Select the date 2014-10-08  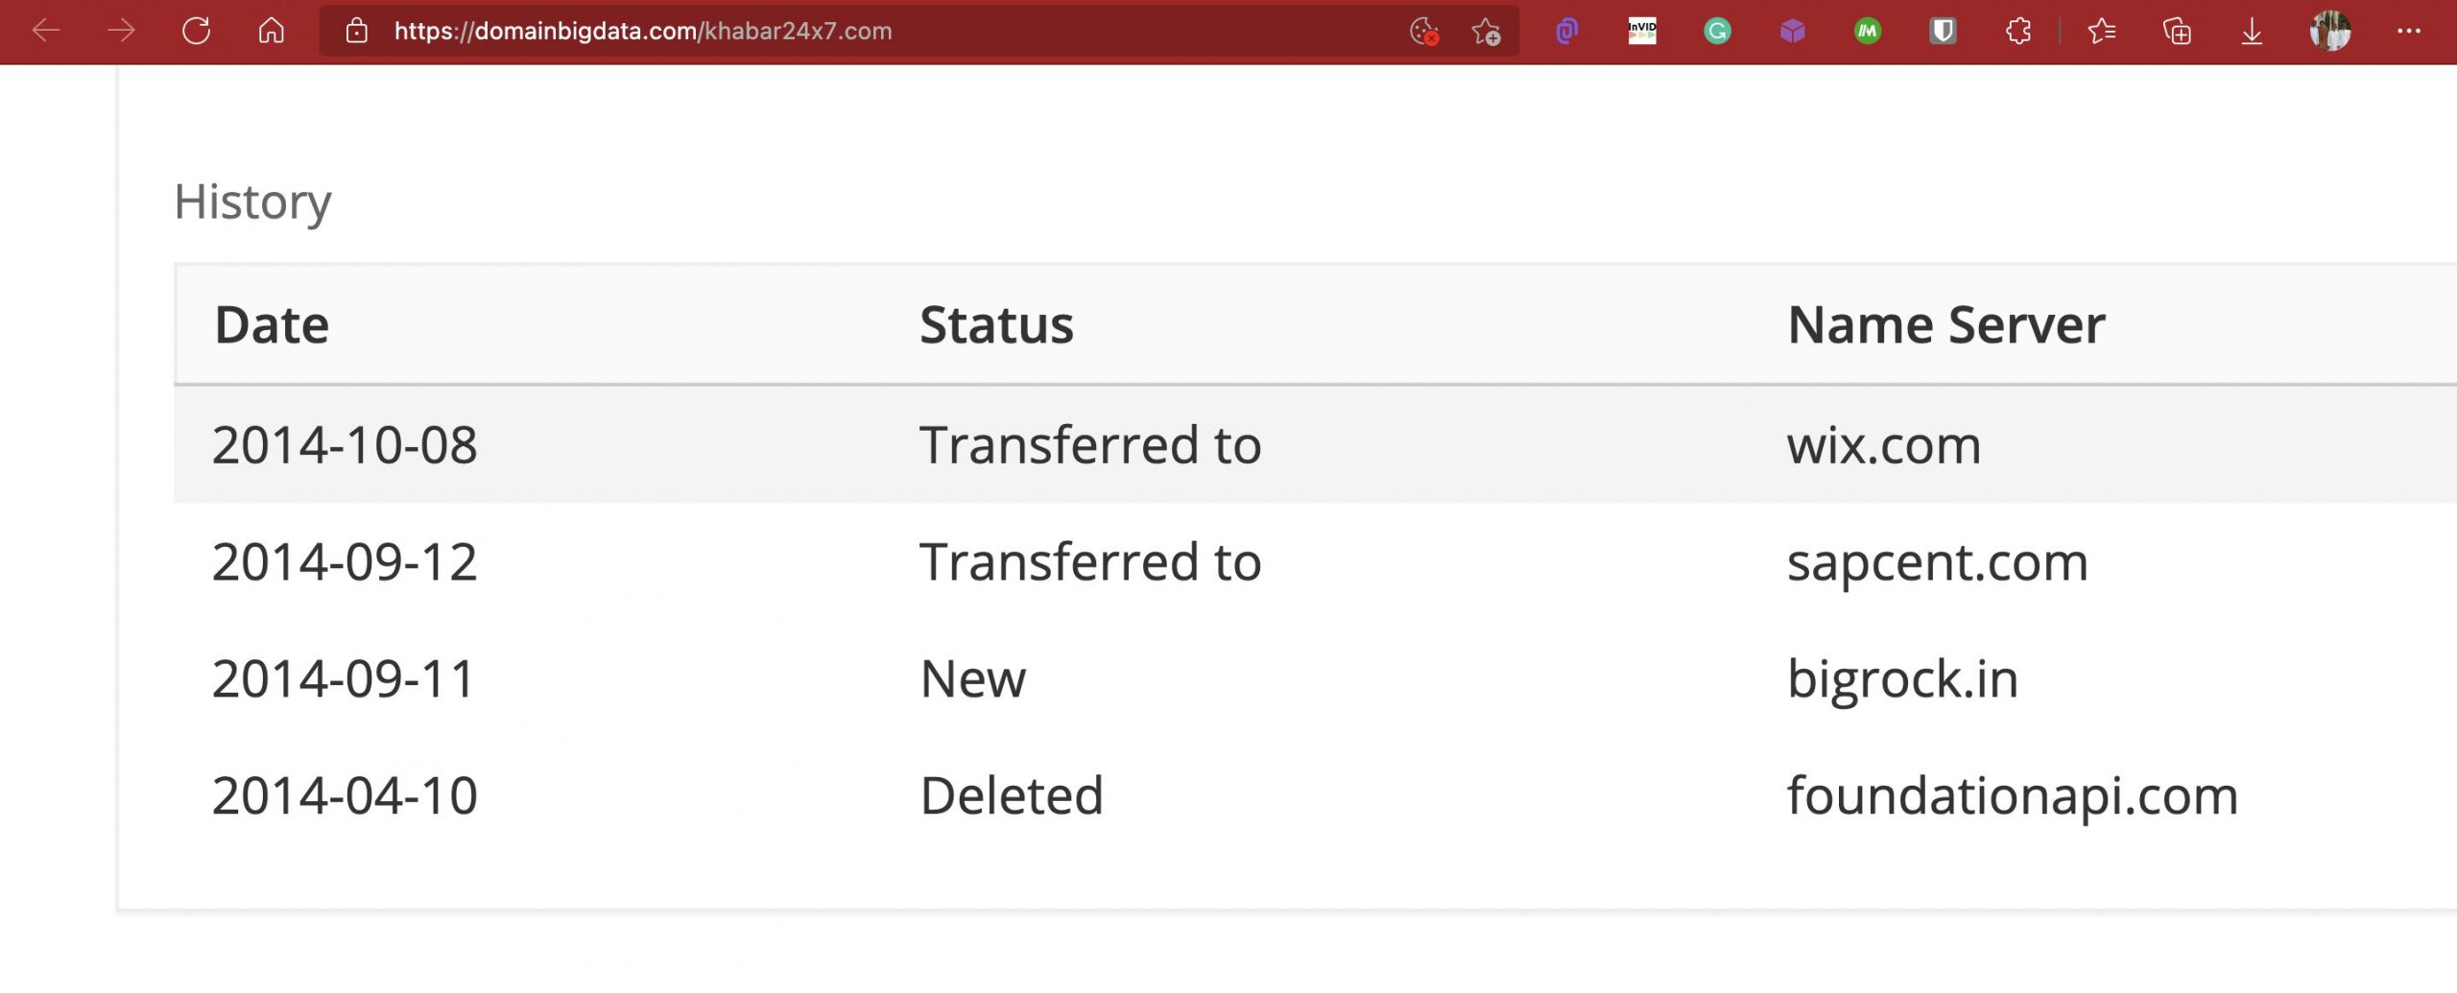345,445
